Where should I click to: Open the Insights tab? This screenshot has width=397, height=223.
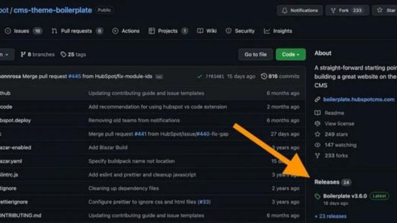point(278,31)
